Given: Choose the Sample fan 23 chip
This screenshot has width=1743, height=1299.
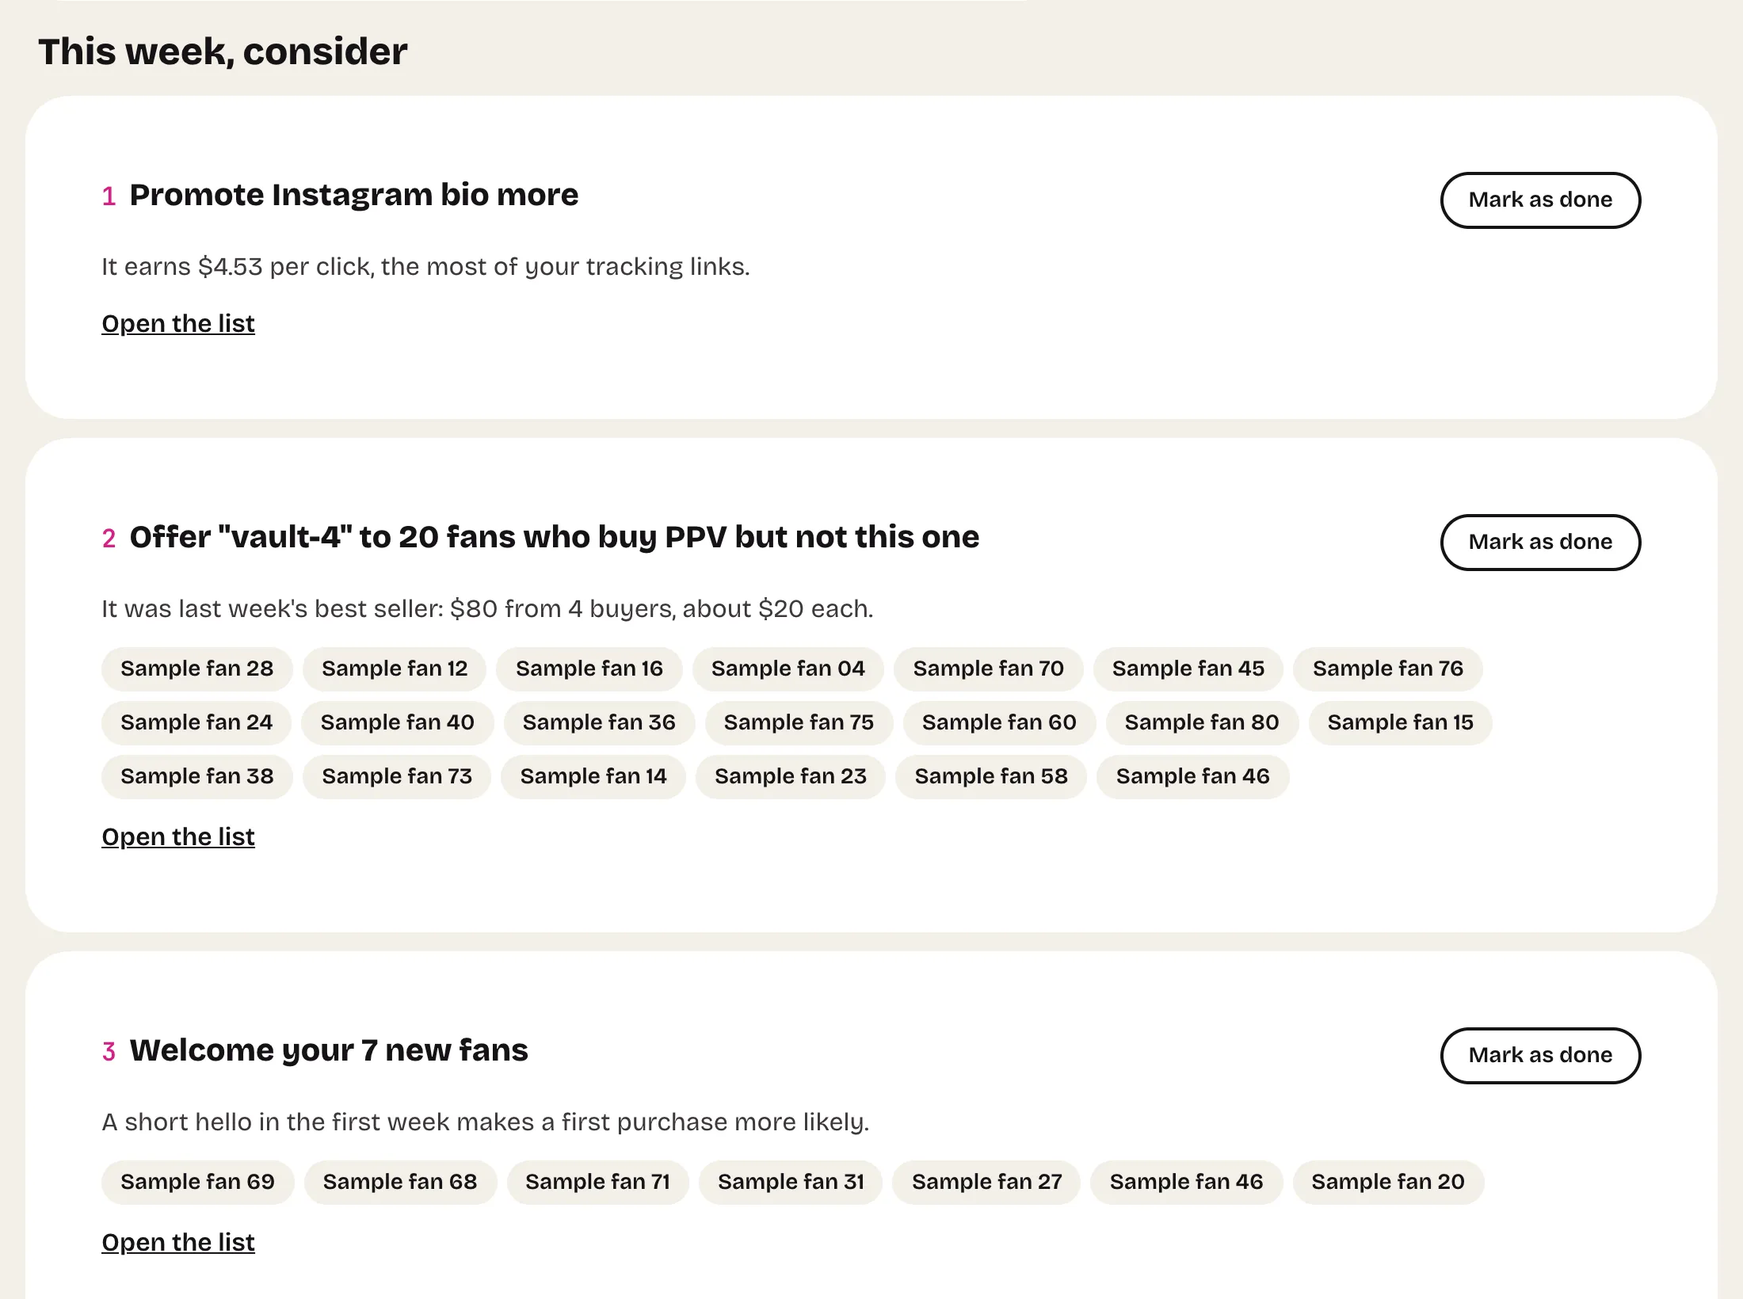Looking at the screenshot, I should (791, 776).
